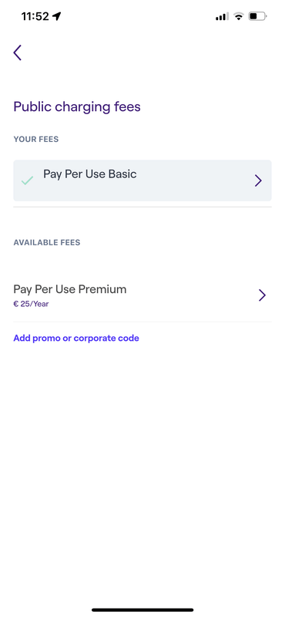Tap the AVAILABLE FEES section label

point(47,242)
